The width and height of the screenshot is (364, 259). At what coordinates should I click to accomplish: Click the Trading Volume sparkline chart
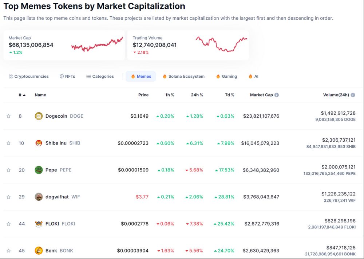[x=221, y=44]
